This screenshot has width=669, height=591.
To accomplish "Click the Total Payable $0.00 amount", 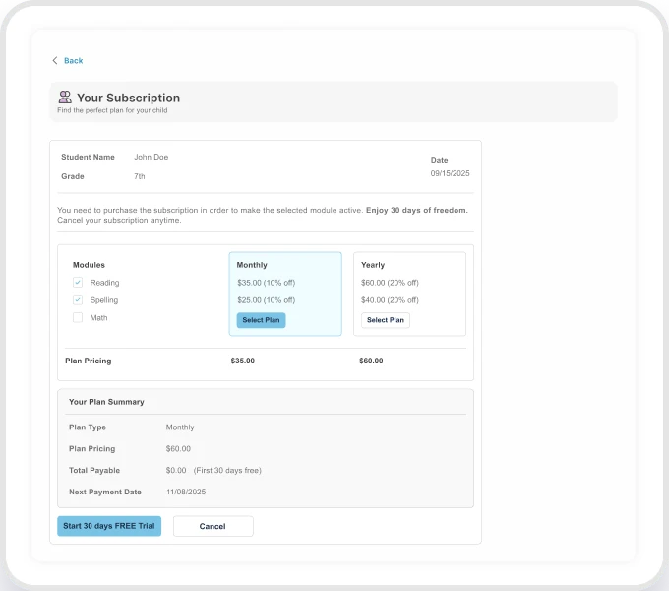I will (x=176, y=470).
